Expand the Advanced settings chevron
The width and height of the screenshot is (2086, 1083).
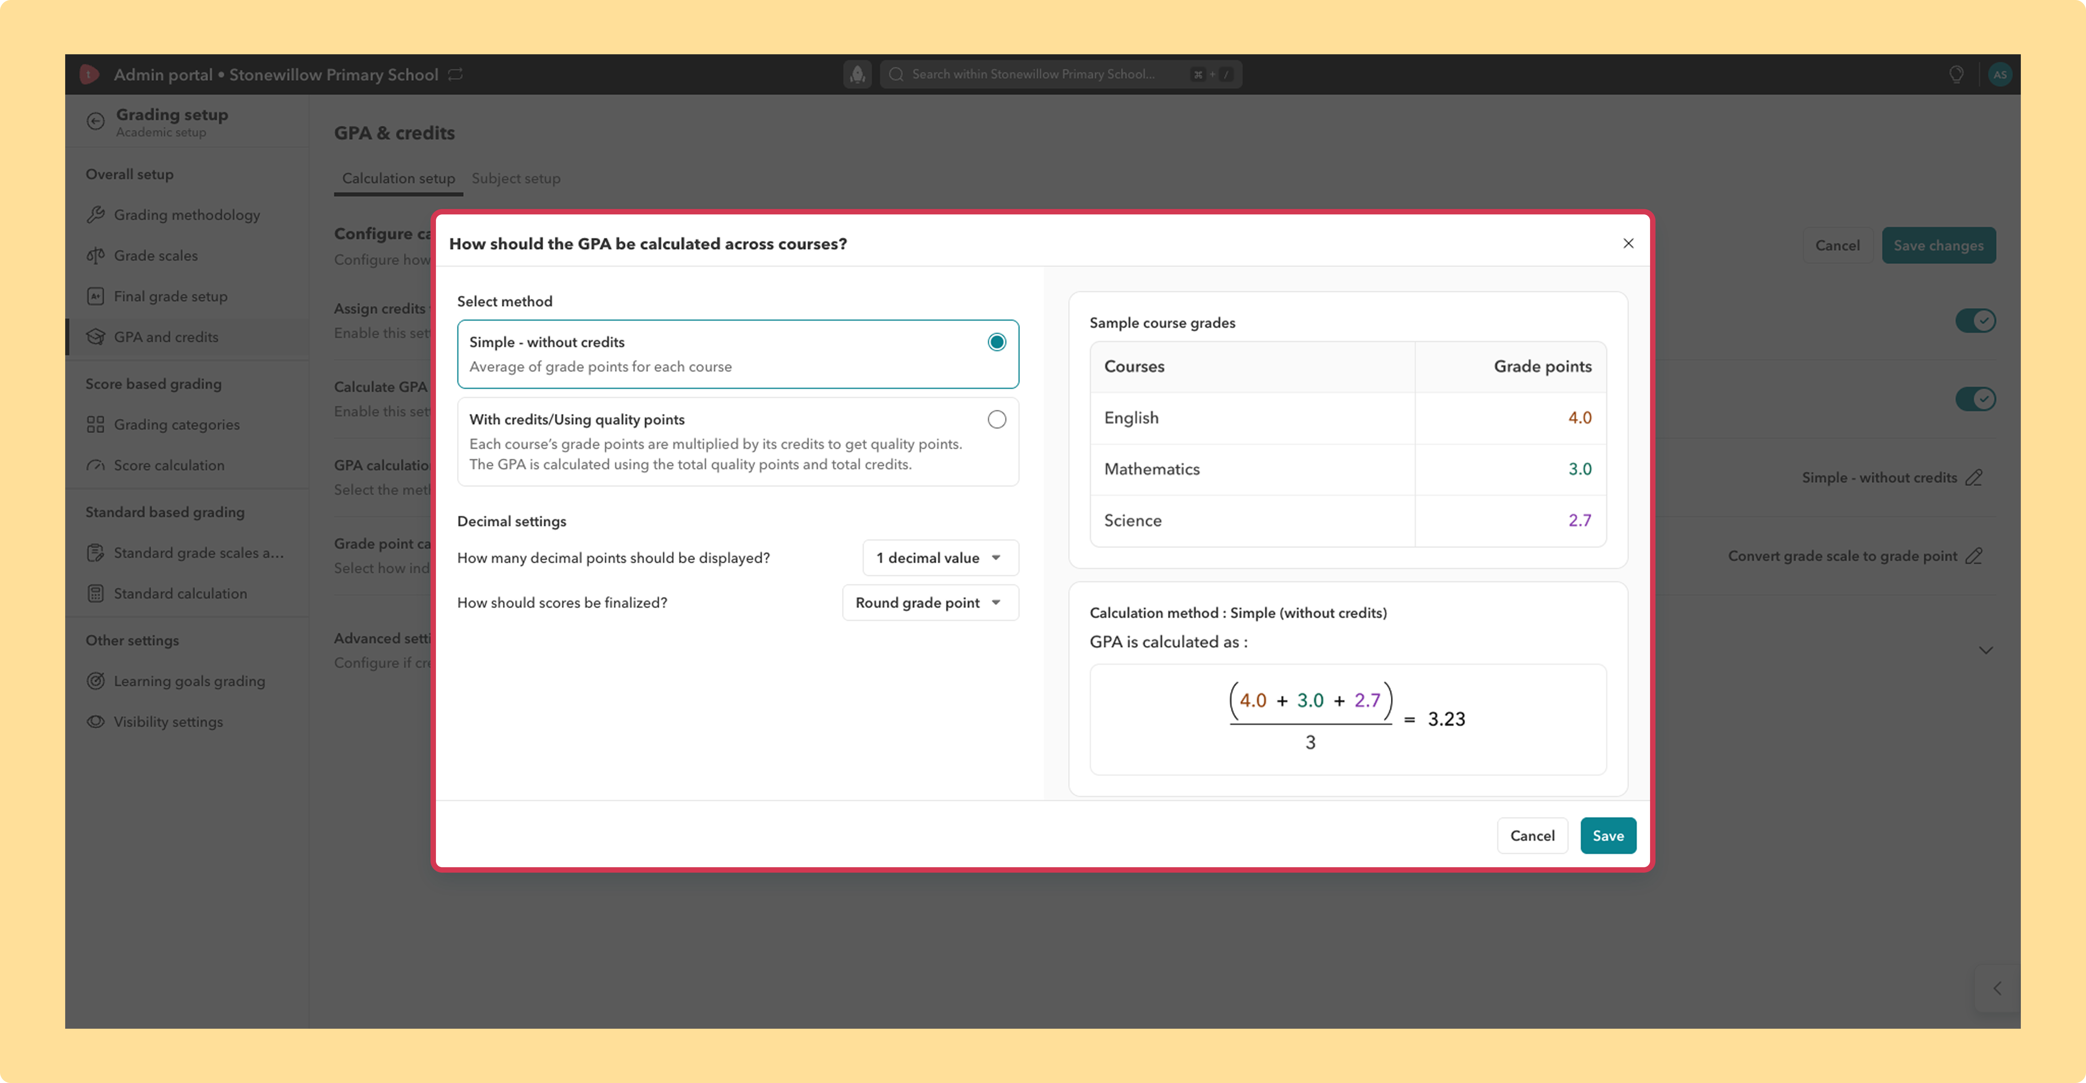pos(1986,650)
